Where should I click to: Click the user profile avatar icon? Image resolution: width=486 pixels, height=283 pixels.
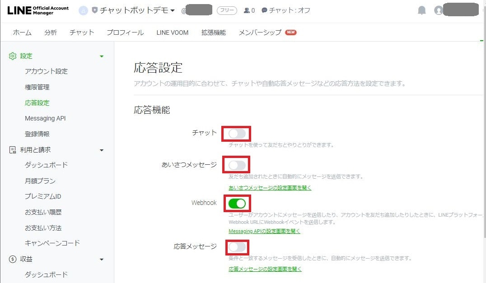(438, 10)
